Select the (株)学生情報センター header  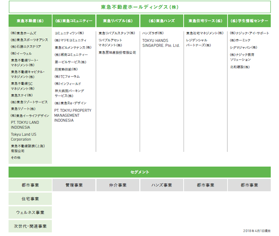249,21
